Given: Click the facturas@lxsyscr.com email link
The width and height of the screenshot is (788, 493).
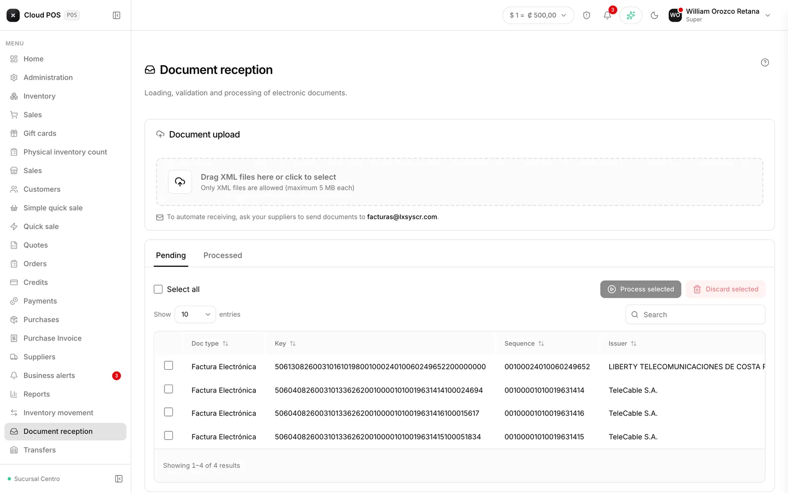Looking at the screenshot, I should tap(402, 217).
